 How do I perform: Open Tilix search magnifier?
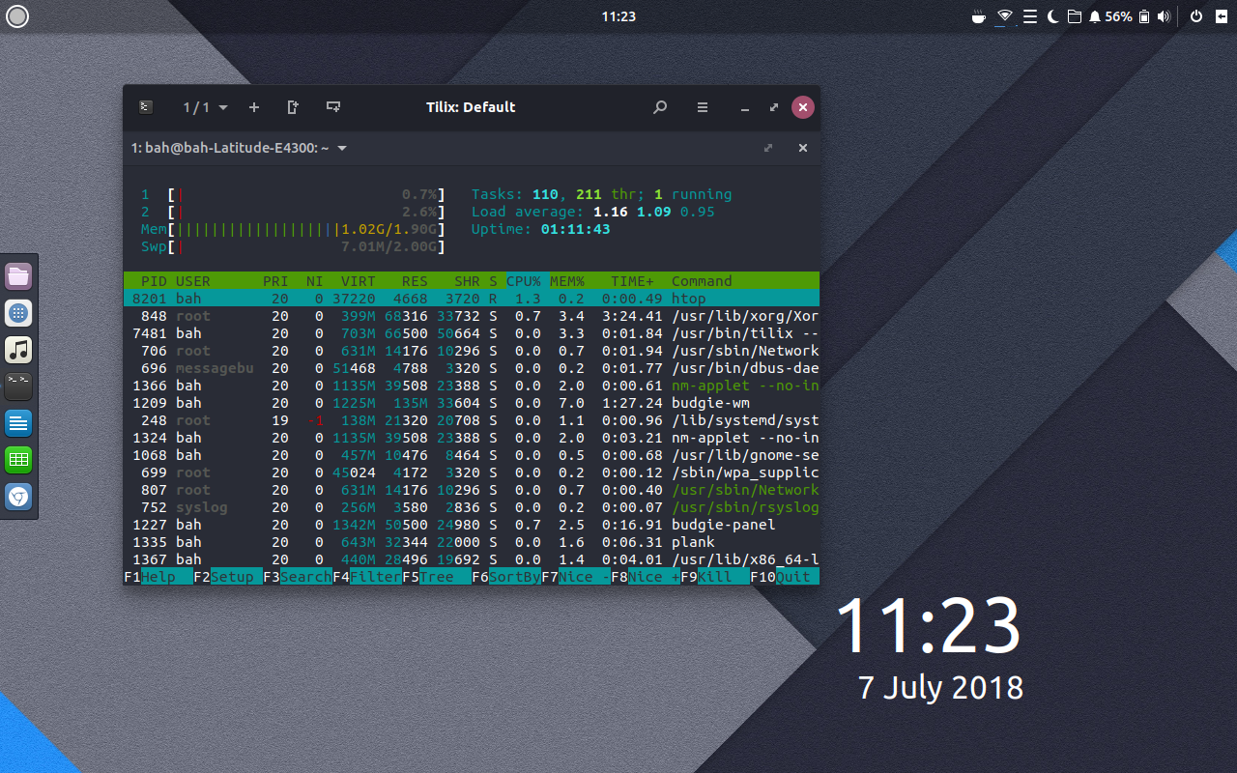coord(660,107)
